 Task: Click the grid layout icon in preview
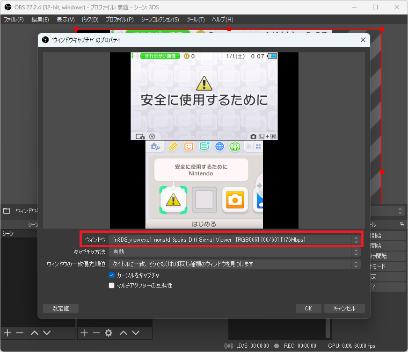258,147
